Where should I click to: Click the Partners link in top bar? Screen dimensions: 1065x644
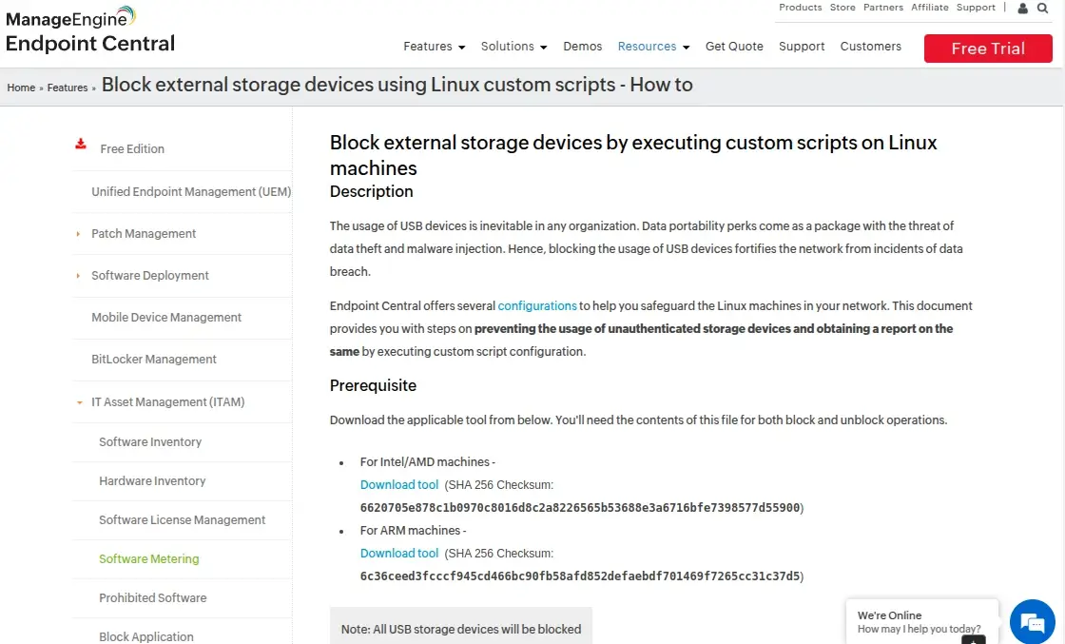(x=883, y=8)
